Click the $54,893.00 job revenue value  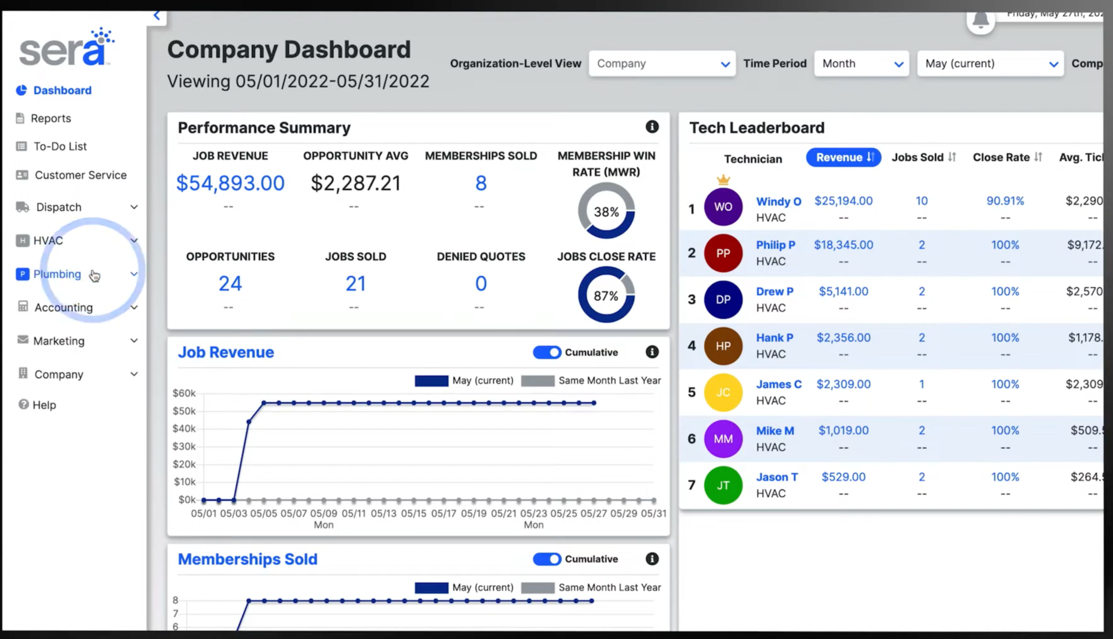(230, 184)
